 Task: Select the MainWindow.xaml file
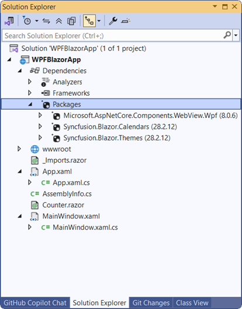(x=71, y=216)
